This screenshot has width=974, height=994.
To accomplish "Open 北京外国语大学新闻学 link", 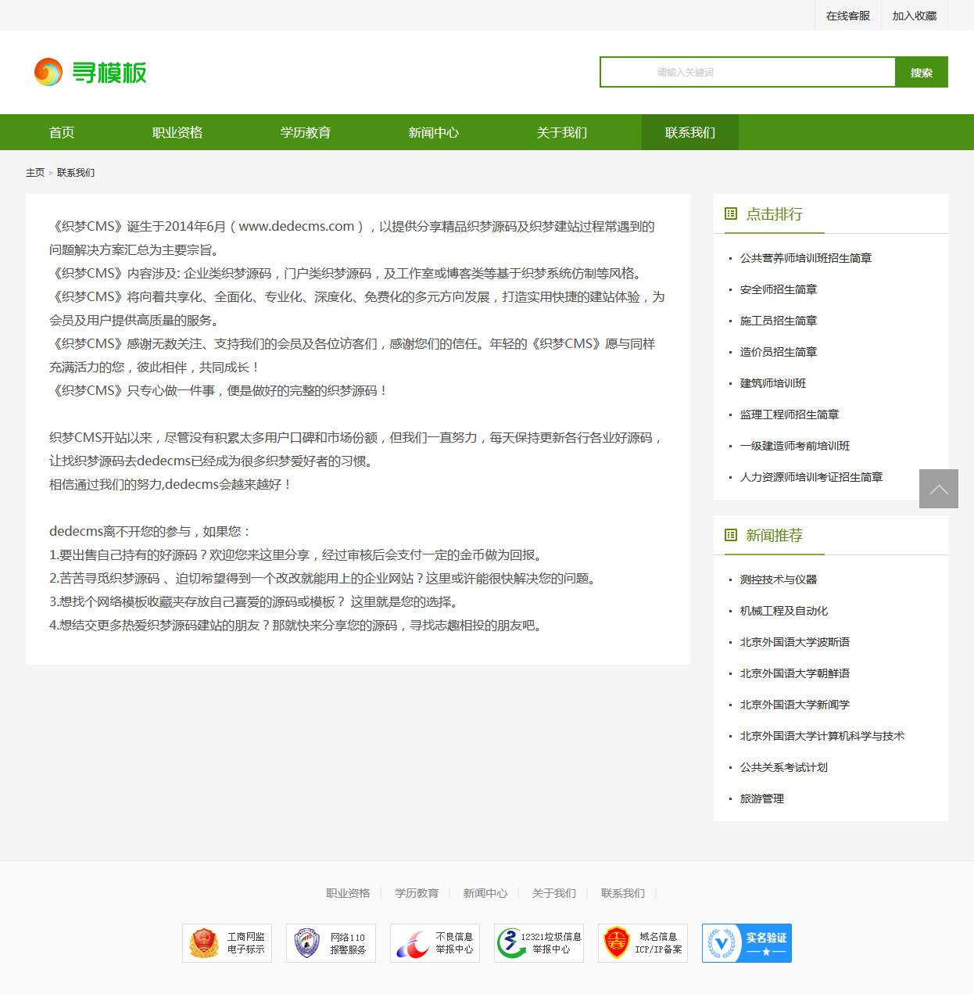I will [x=795, y=705].
